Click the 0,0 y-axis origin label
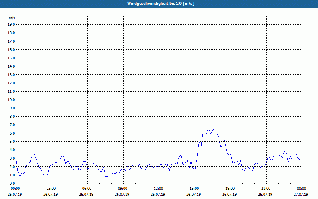The width and height of the screenshot is (318, 199). click(12, 183)
